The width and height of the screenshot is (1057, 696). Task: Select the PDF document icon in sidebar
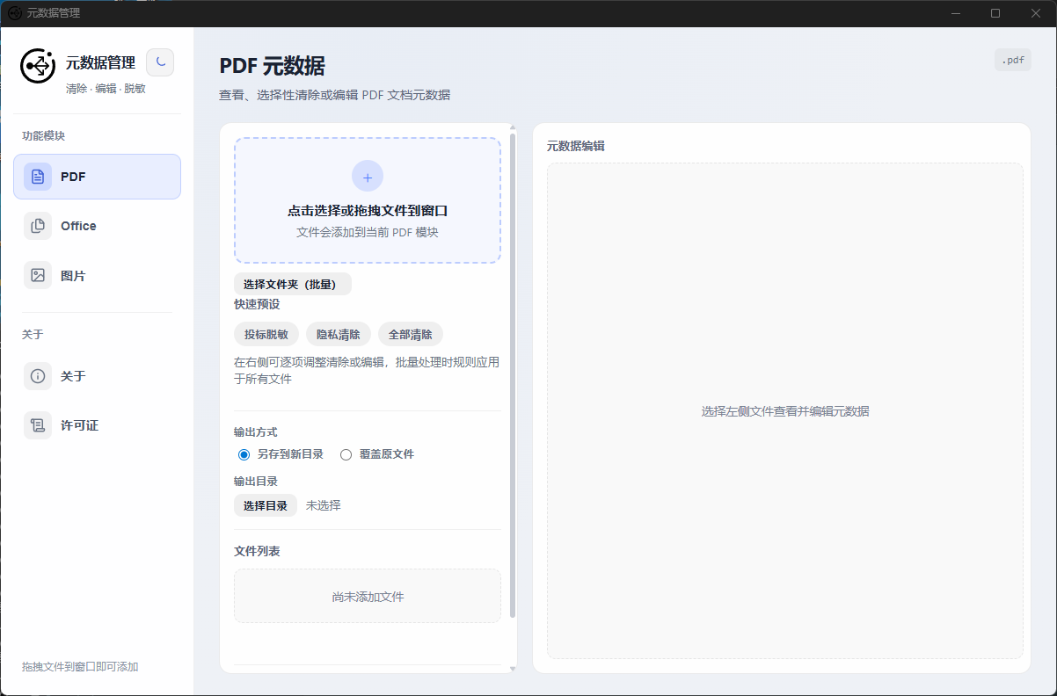click(x=38, y=177)
